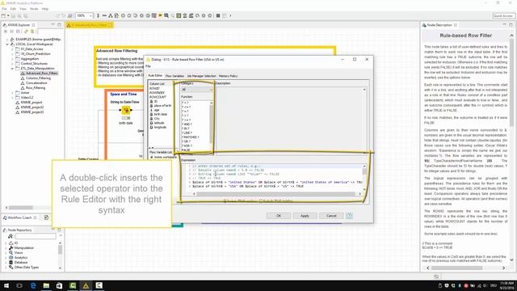The image size is (517, 291).
Task: Click OK in the Rule-based Row Filter dialog
Action: 279,216
